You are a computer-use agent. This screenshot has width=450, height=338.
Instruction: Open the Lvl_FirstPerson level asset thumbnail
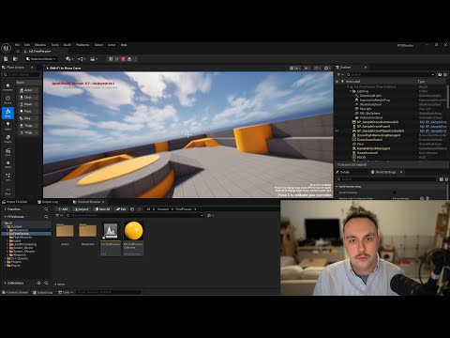111,231
